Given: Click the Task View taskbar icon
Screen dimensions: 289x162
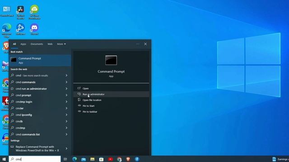Looking at the screenshot, I should click(x=65, y=159).
